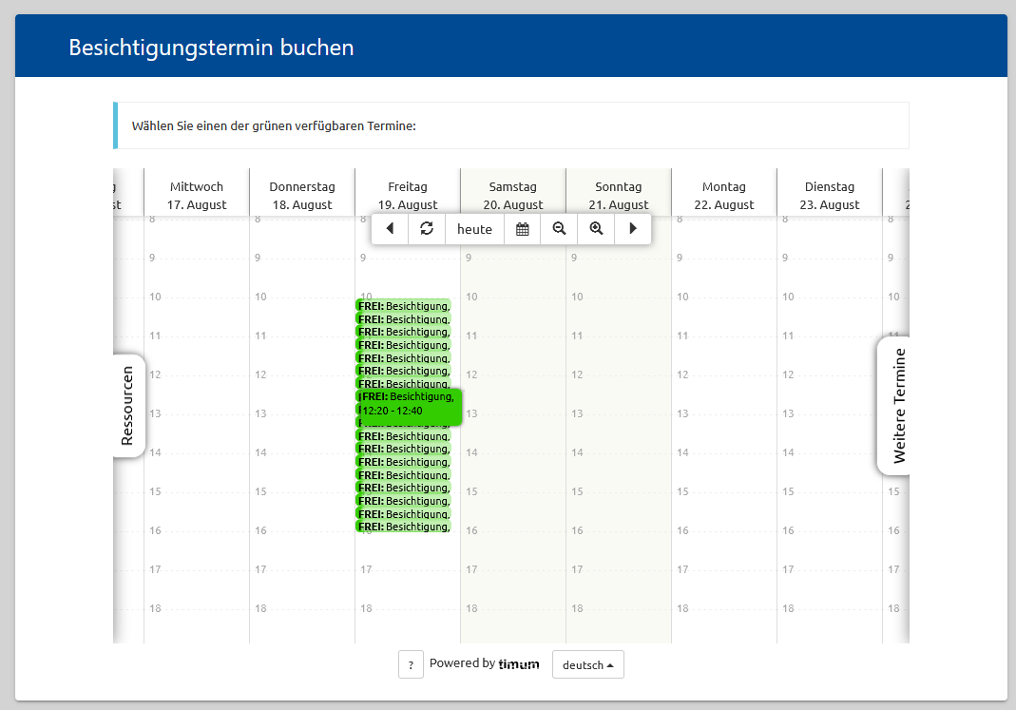Viewport: 1016px width, 710px height.
Task: Click the refresh calendar icon
Action: click(427, 229)
